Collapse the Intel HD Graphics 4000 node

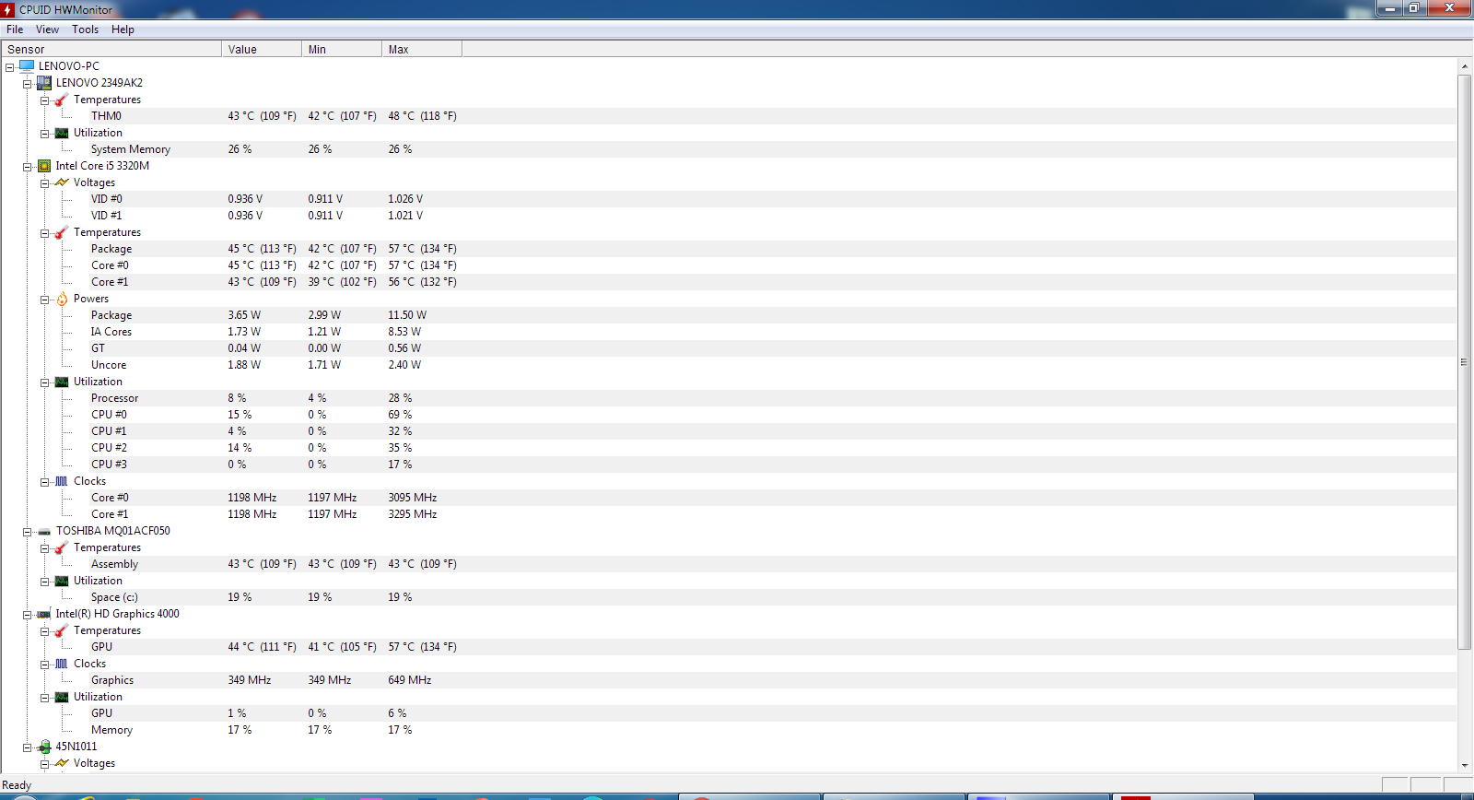click(28, 615)
